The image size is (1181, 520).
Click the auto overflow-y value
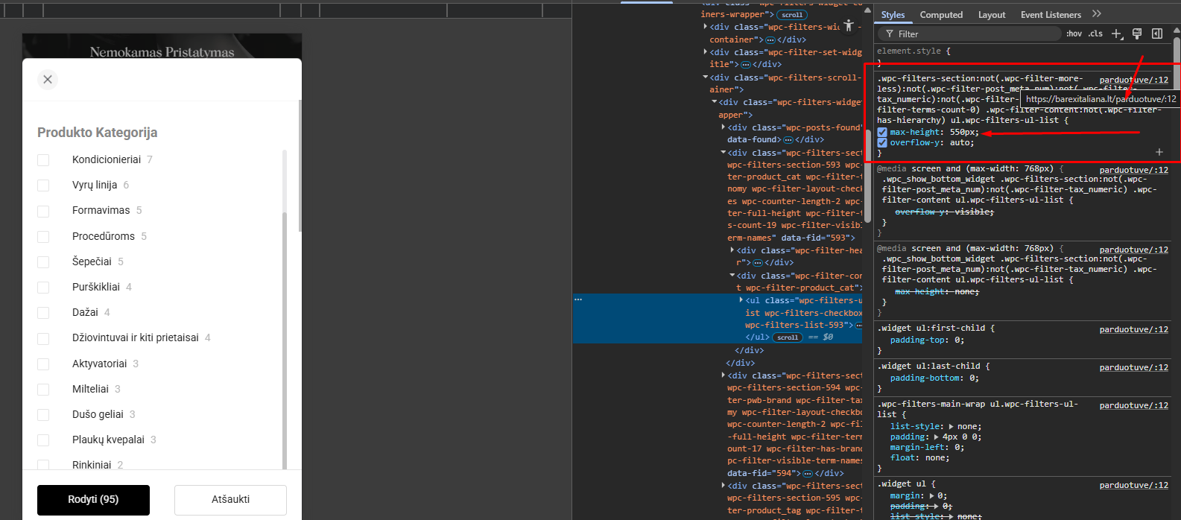(x=960, y=143)
